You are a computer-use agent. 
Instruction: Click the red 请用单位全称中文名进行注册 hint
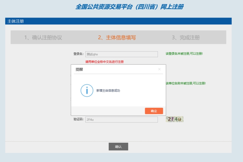(104, 62)
